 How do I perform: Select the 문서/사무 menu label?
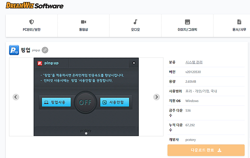[x=239, y=30]
